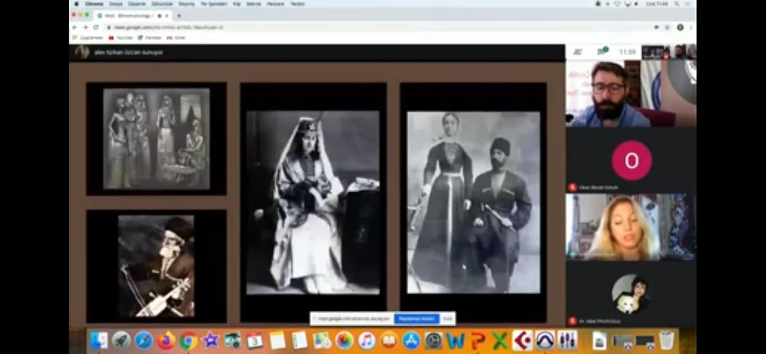Open the Chrome profile avatar menu
Viewport: 766px width, 354px height.
tap(680, 27)
